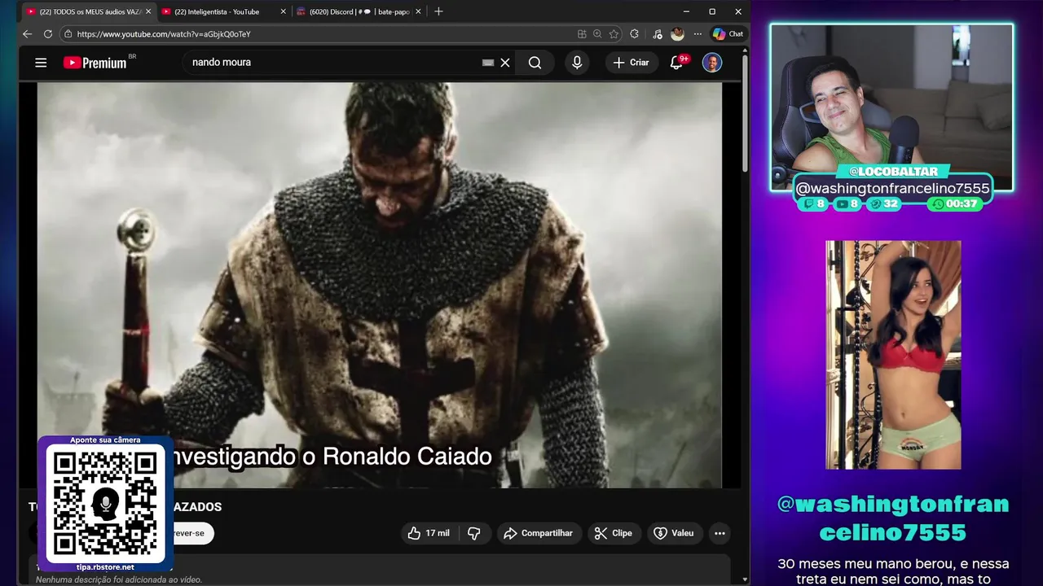
Task: Click 'Nenhuma descrição foi adicionada' description text
Action: pyautogui.click(x=119, y=579)
